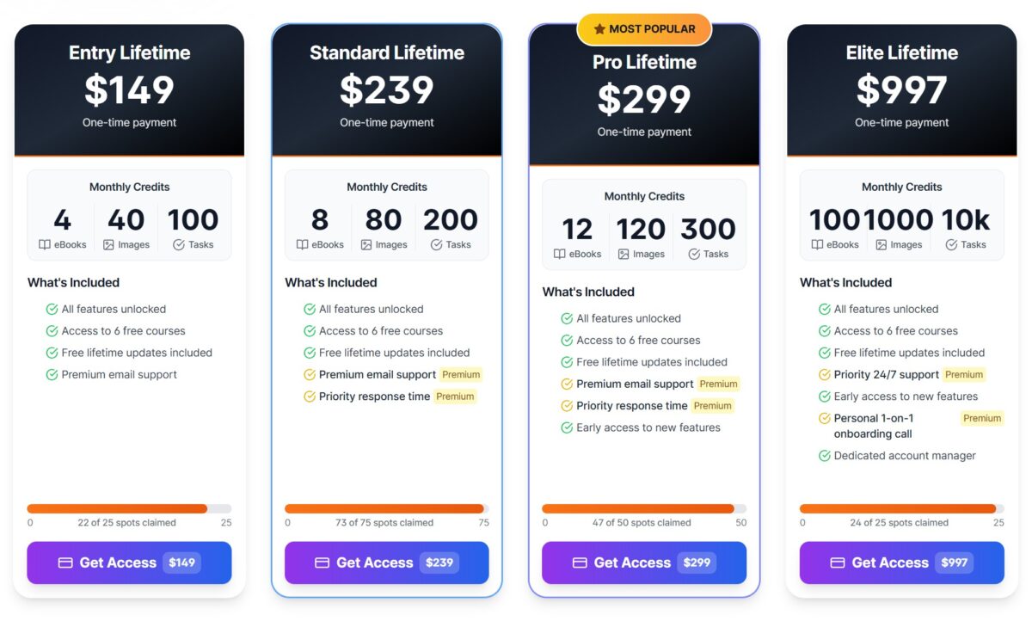The width and height of the screenshot is (1032, 621).
Task: Click the Most Popular badge
Action: (644, 29)
